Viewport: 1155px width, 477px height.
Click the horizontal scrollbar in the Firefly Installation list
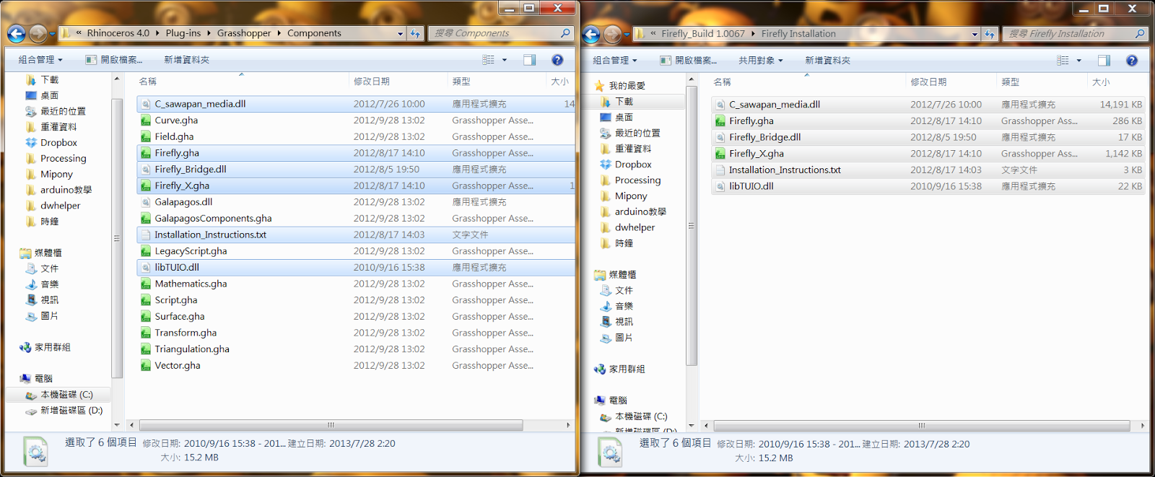coord(921,426)
